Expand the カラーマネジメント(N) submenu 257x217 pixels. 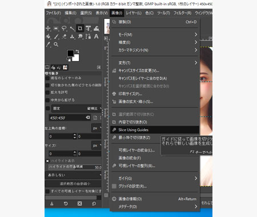[x=155, y=50]
